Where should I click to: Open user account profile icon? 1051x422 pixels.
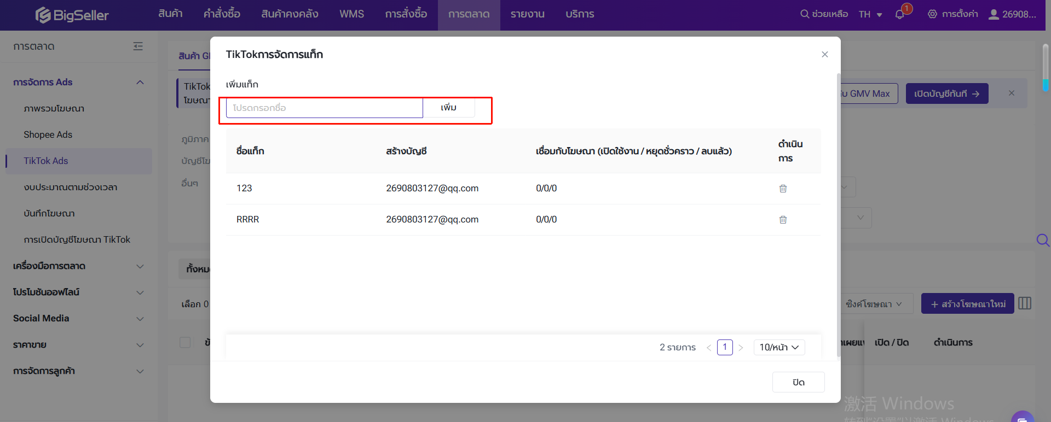[994, 14]
